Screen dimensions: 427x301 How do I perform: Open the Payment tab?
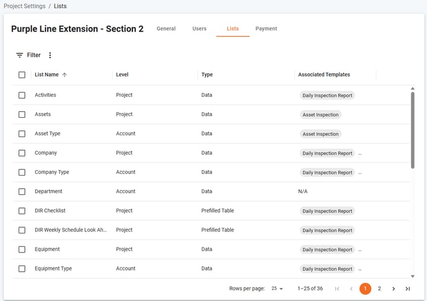[266, 29]
